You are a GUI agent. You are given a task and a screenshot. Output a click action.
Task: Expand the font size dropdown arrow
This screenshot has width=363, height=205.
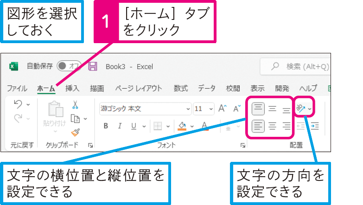point(211,109)
